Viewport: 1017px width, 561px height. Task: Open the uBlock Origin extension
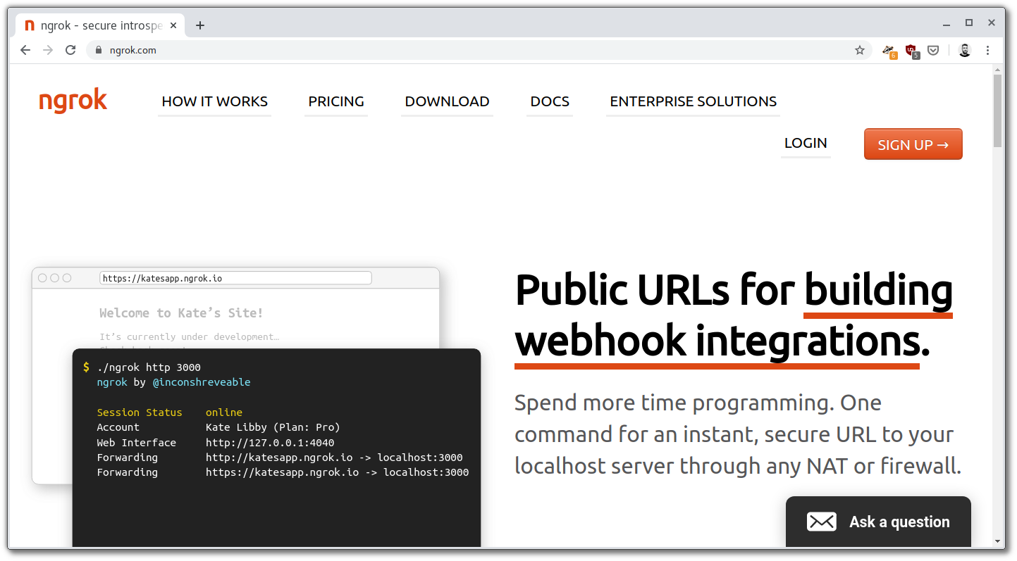pos(911,51)
